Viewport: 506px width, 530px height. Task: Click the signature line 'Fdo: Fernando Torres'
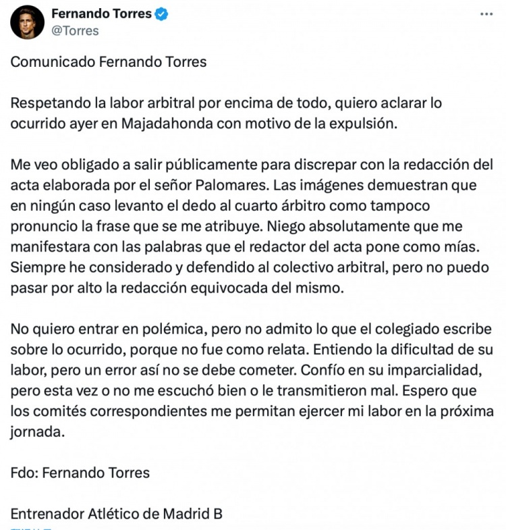[80, 473]
